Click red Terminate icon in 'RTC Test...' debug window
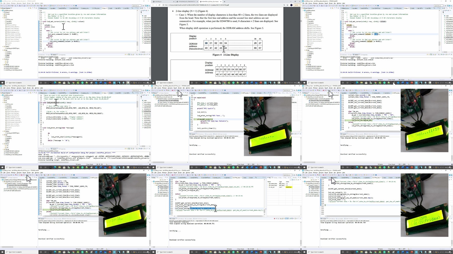Screen dimensions: 453x254 click(172, 90)
